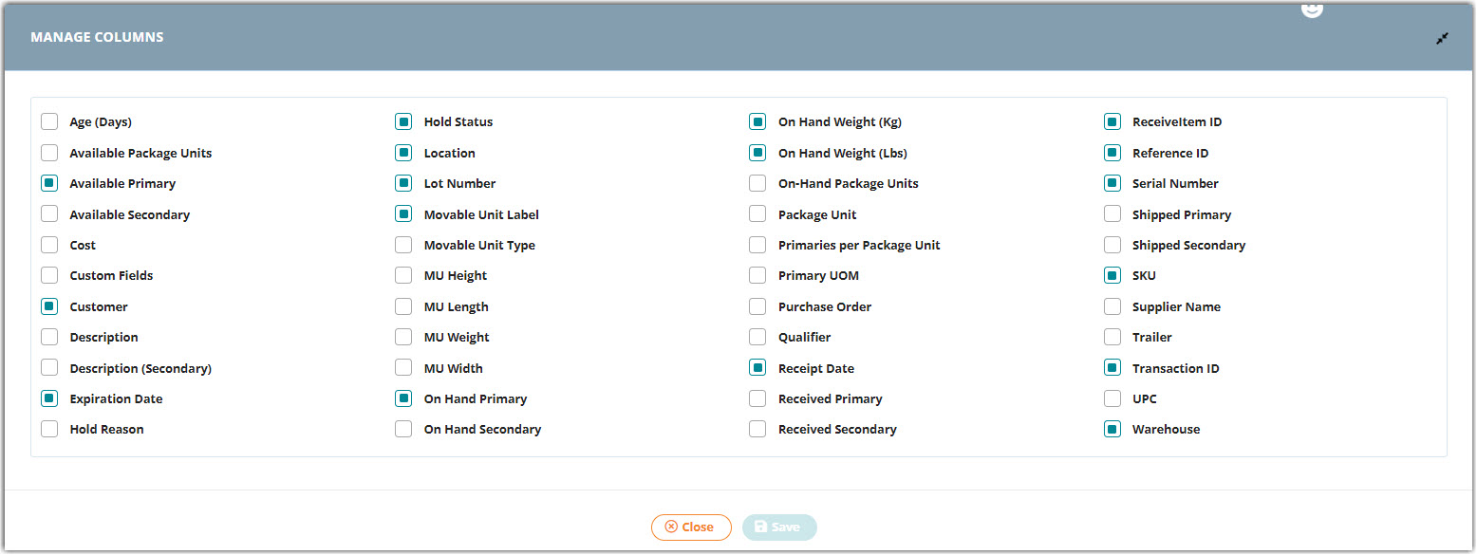
Task: Tick the Primaries per Package Unit checkbox
Action: [757, 245]
